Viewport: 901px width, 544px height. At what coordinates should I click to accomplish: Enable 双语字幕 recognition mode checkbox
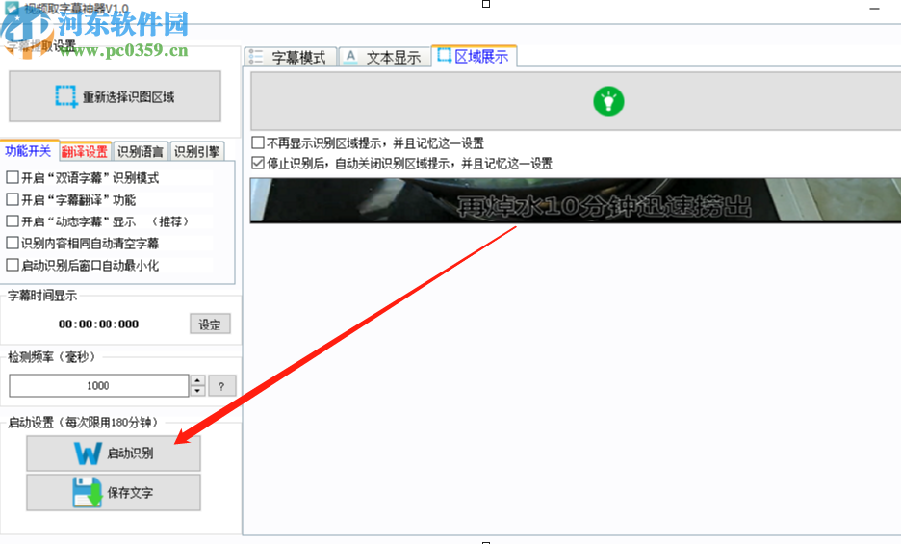(x=13, y=178)
